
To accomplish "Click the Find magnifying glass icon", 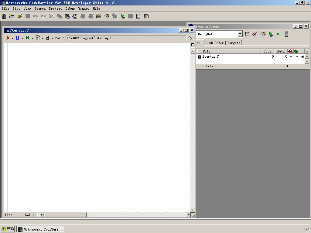I will [75, 16].
